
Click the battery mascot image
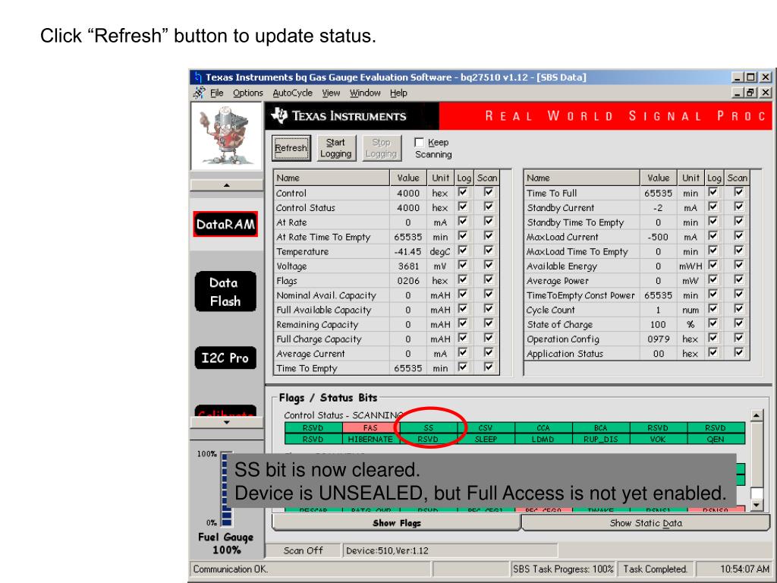point(226,136)
